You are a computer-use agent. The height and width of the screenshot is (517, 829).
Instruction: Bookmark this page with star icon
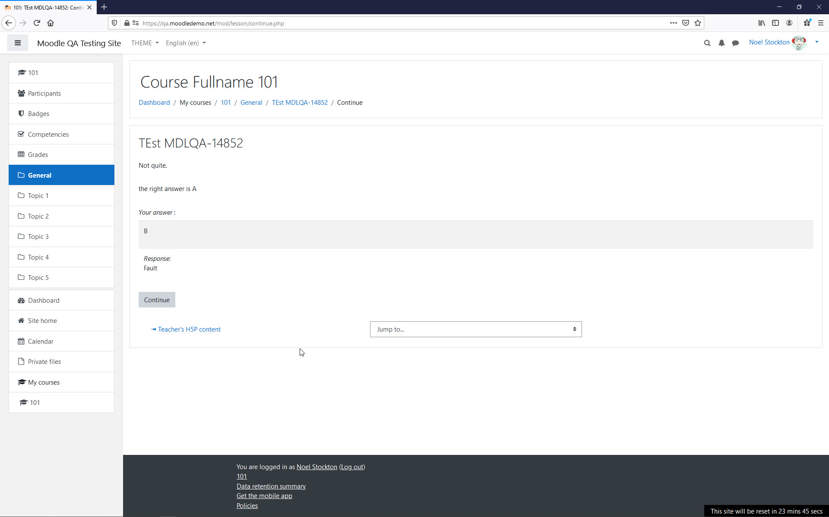(x=698, y=23)
